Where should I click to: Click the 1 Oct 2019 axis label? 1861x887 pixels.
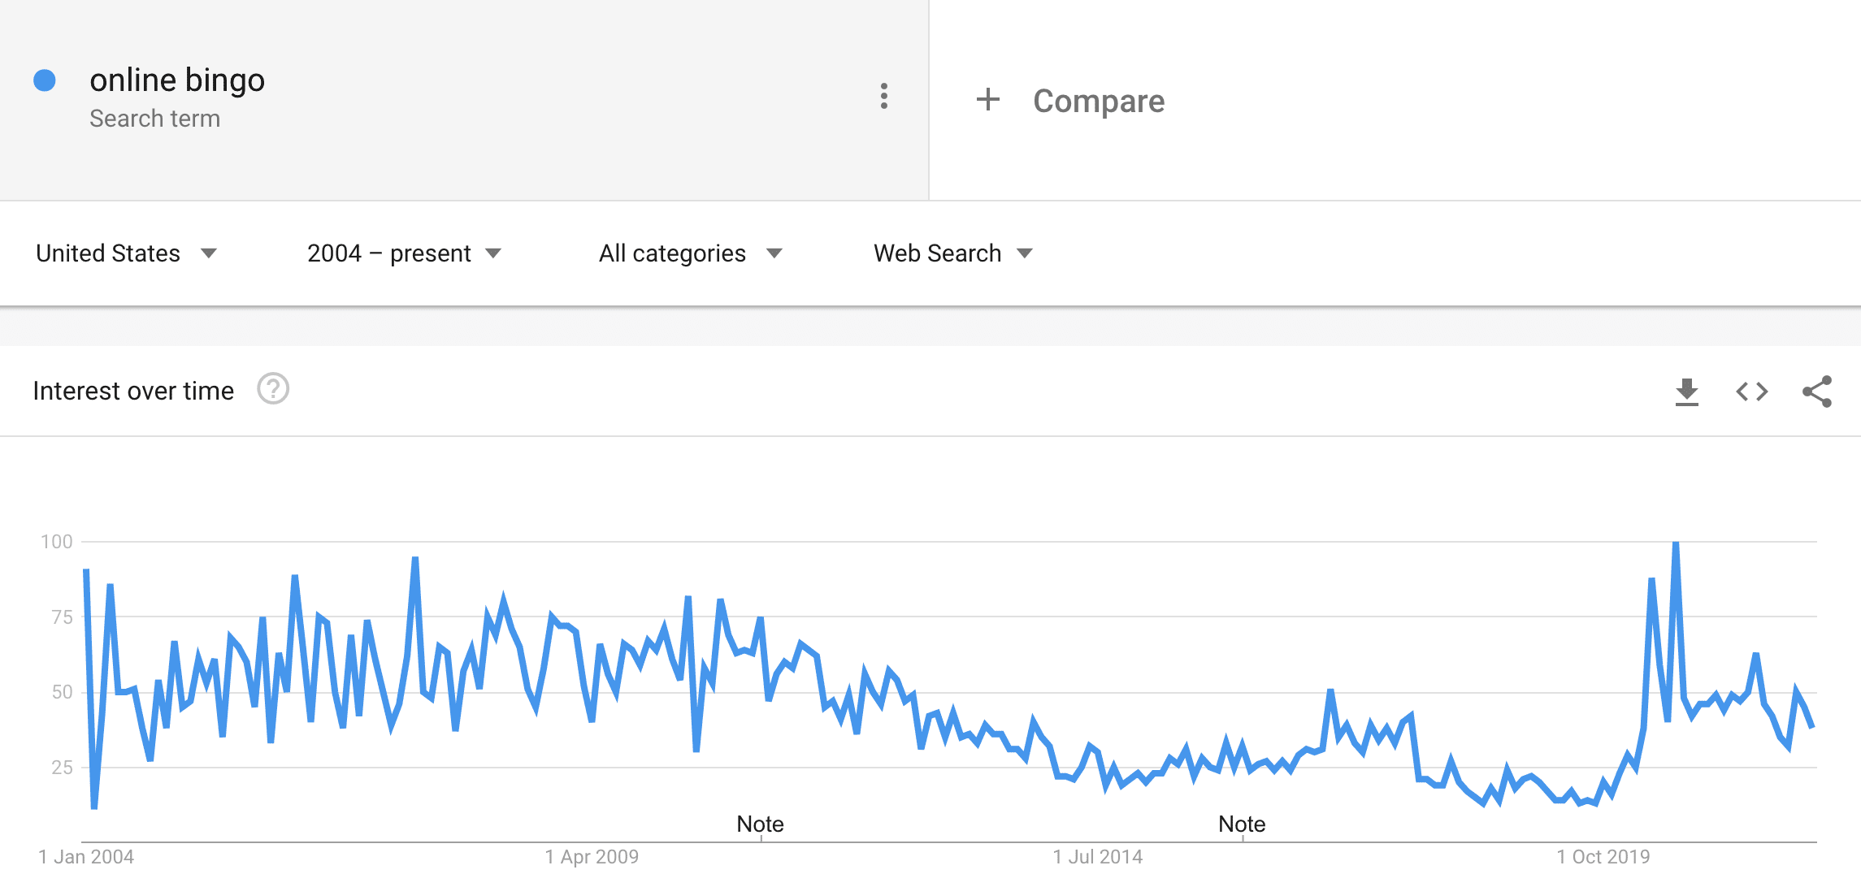point(1603,856)
